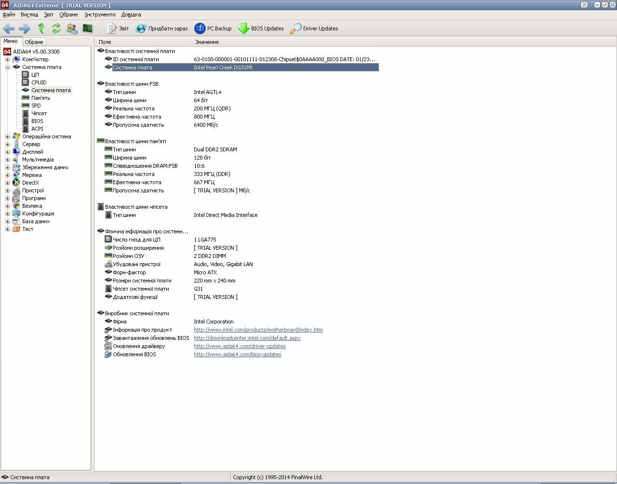Expand the Операційна система node
The image size is (617, 484).
[7, 136]
